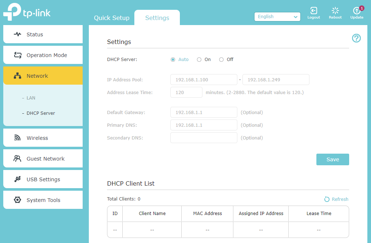This screenshot has height=243, width=371.
Task: Open the Network menu
Action: point(43,76)
